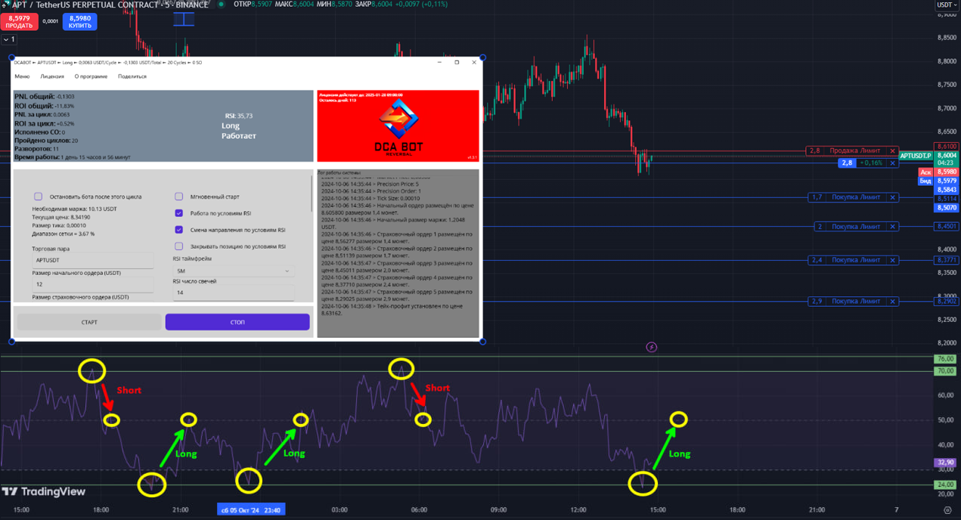The height and width of the screenshot is (520, 961).
Task: Open chart settings gear at bottom right
Action: point(947,510)
